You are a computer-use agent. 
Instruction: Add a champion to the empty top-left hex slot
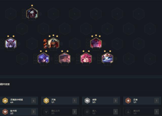[11, 14]
